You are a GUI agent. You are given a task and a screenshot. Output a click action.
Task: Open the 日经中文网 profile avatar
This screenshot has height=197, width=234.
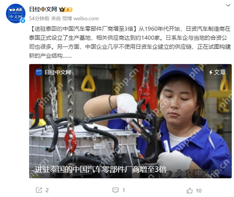click(16, 13)
